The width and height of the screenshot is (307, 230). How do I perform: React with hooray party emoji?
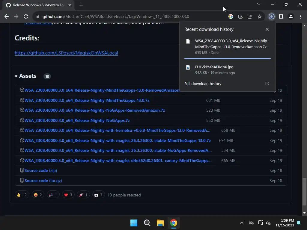[x=53, y=195]
